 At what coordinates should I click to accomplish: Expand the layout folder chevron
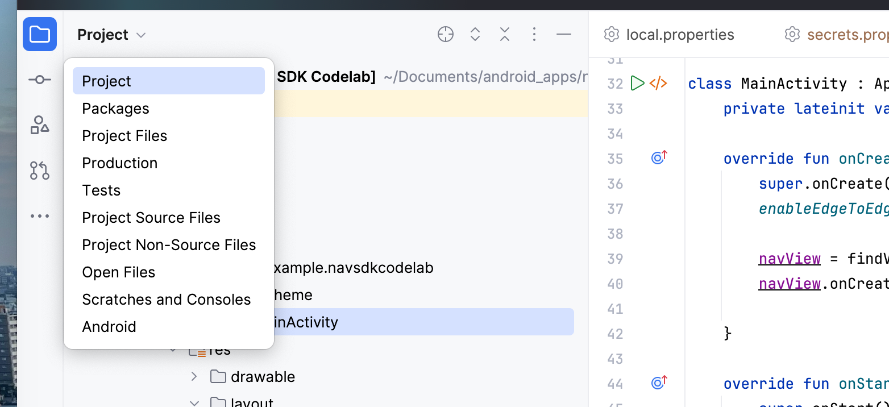point(194,402)
